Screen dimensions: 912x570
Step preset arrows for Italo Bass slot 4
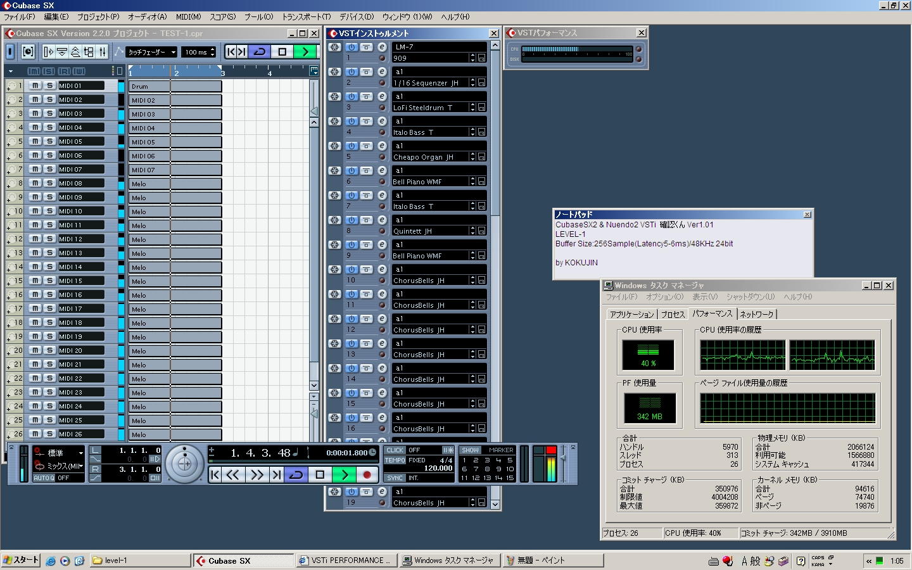point(472,132)
